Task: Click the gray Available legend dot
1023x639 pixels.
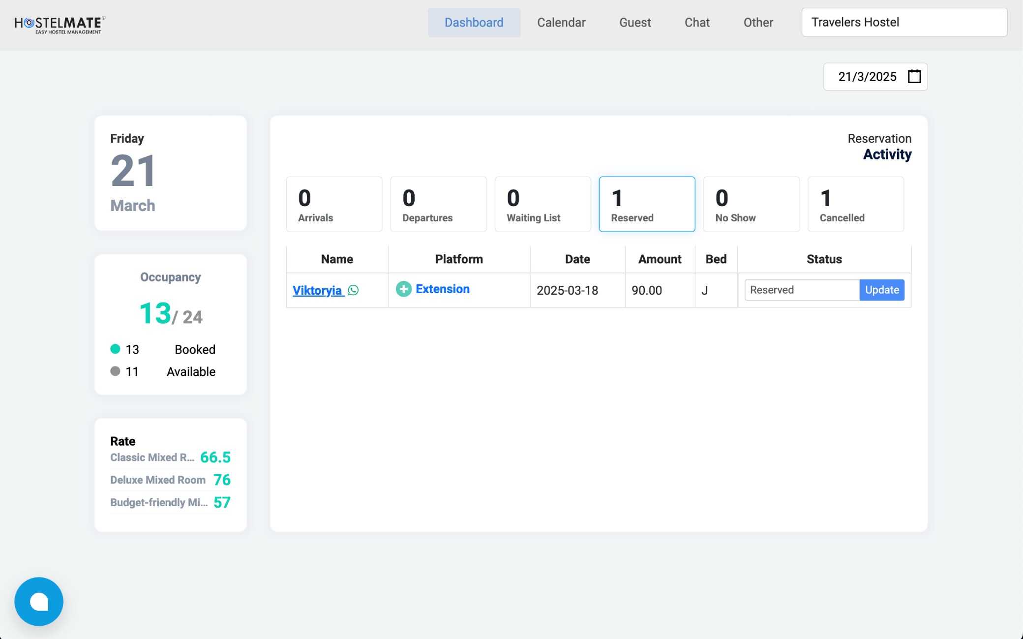Action: click(x=115, y=371)
